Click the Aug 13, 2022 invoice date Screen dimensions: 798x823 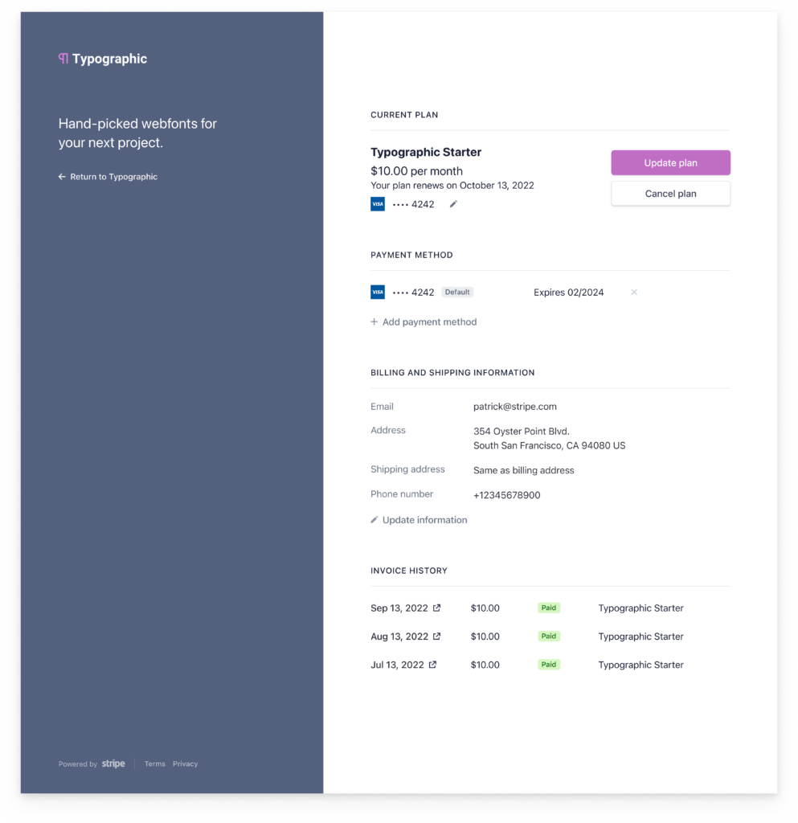[399, 637]
